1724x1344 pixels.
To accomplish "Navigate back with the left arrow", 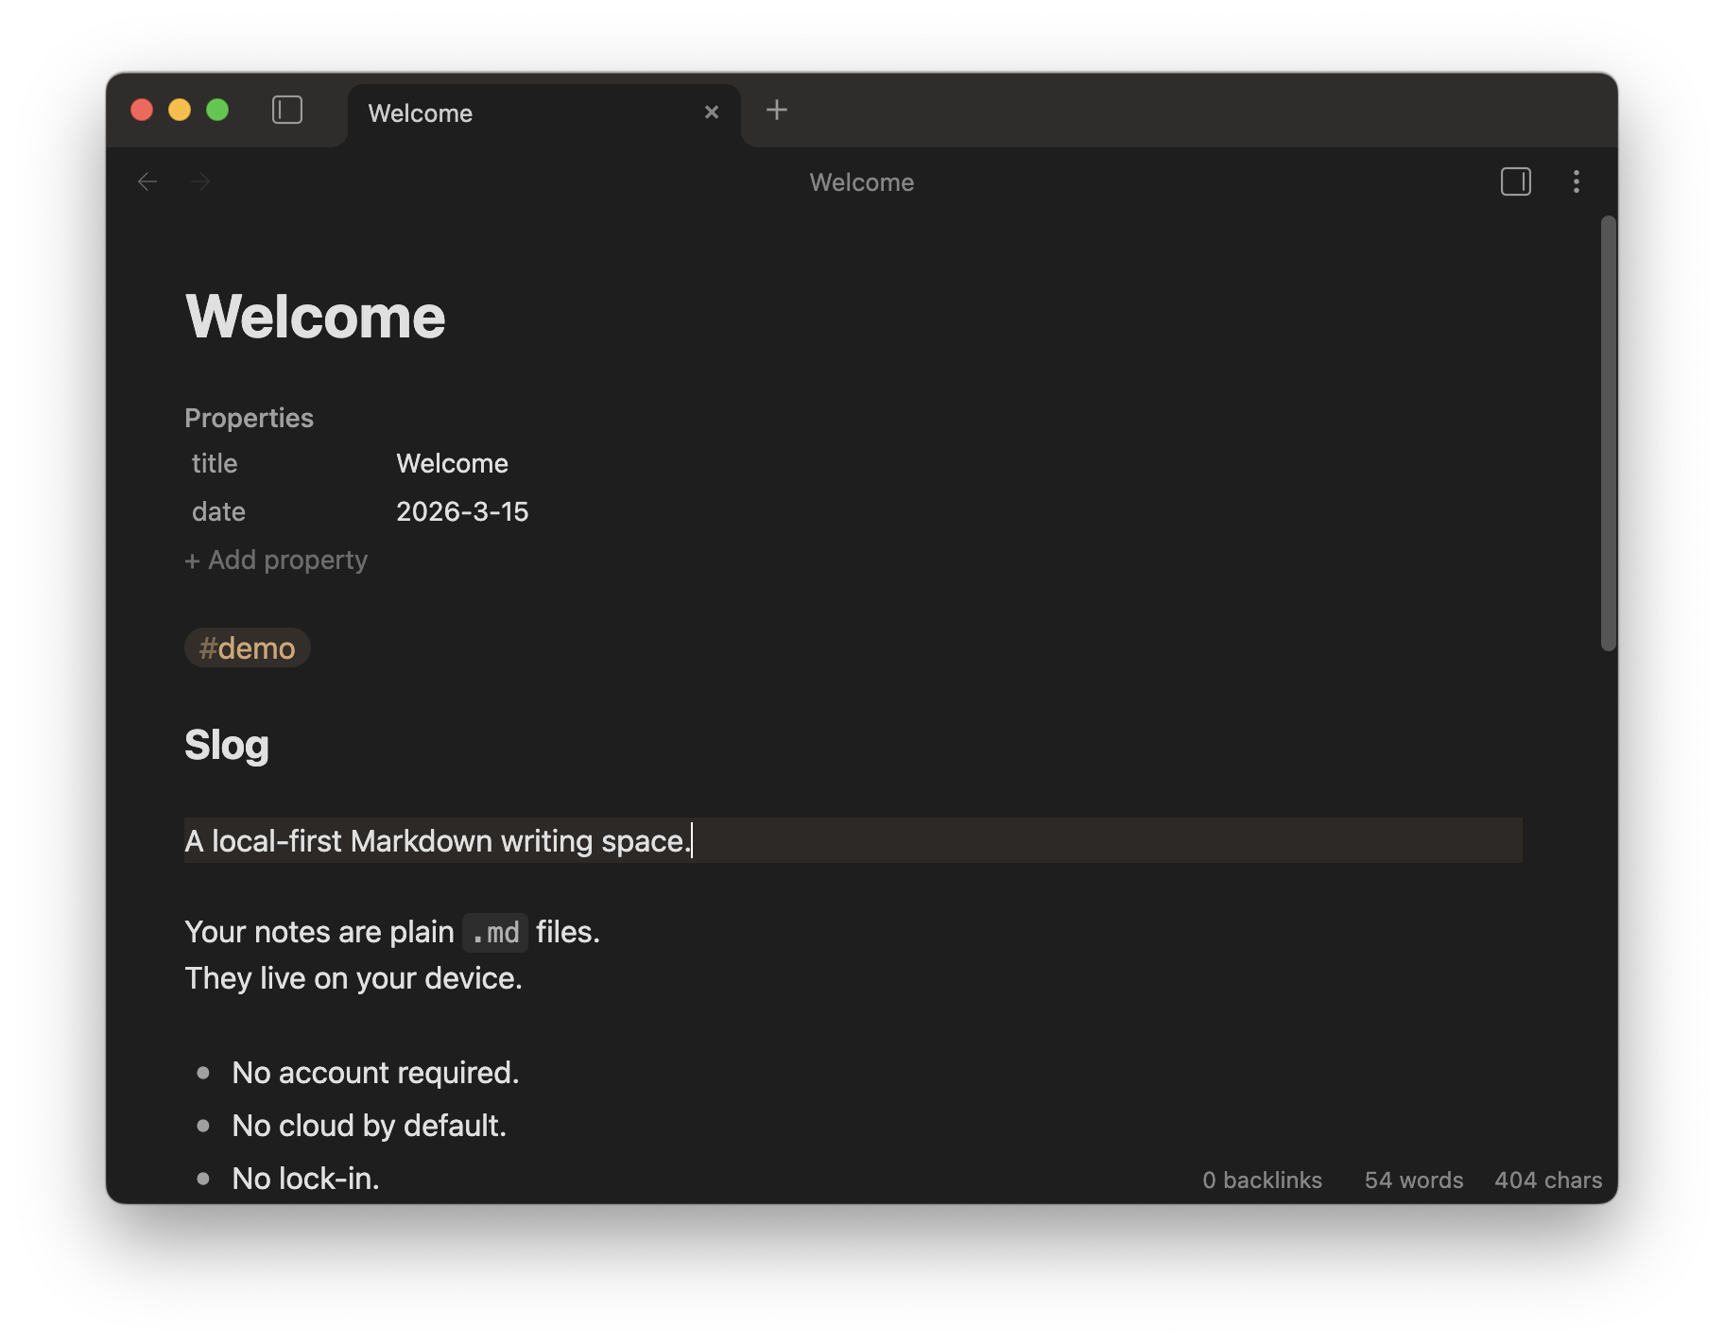I will pyautogui.click(x=147, y=181).
